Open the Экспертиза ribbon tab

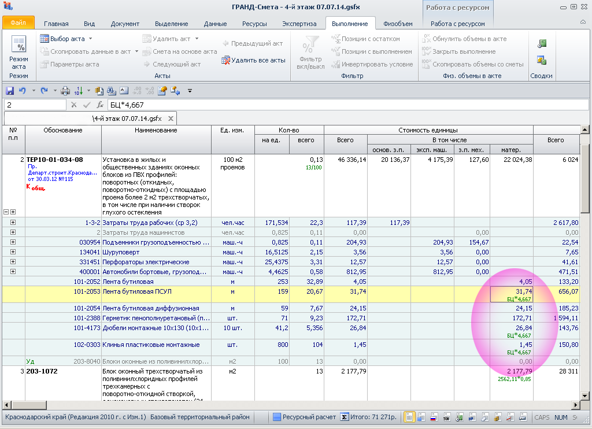tap(299, 24)
